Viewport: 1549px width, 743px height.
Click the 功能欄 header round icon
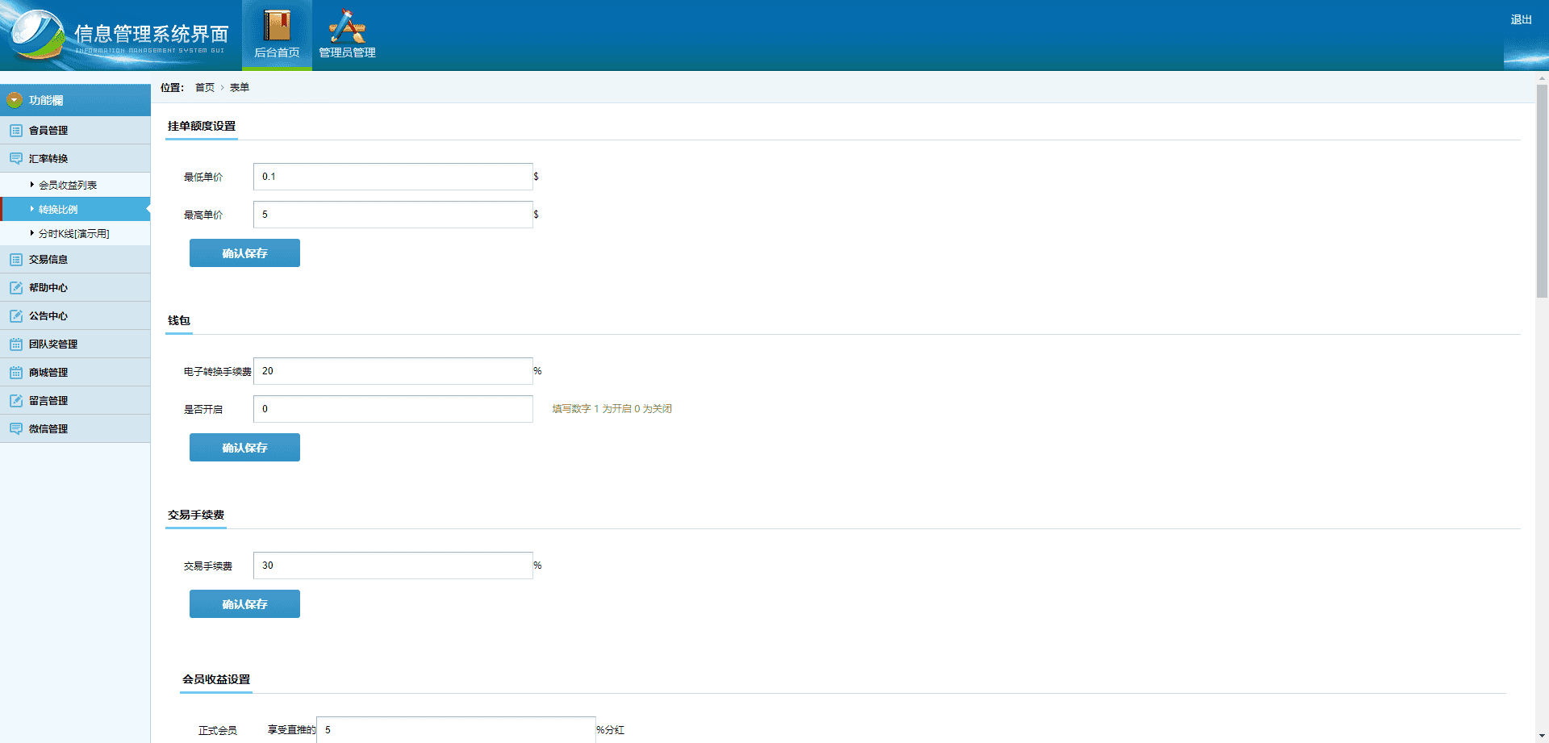15,100
